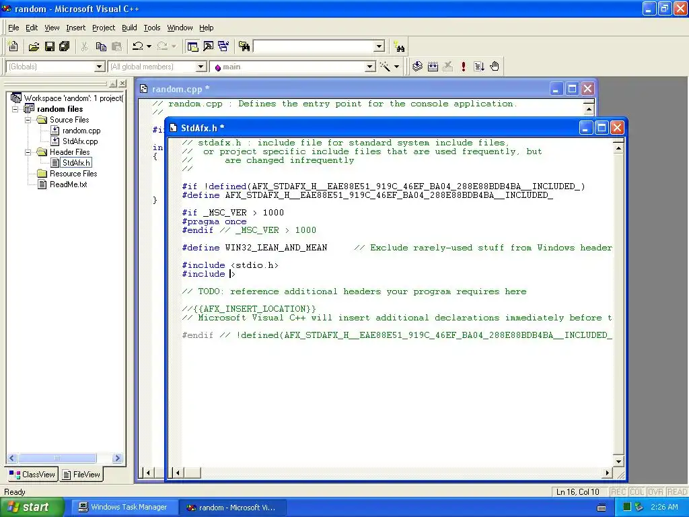Image resolution: width=689 pixels, height=517 pixels.
Task: Click inside the Find text input field
Action: click(314, 46)
